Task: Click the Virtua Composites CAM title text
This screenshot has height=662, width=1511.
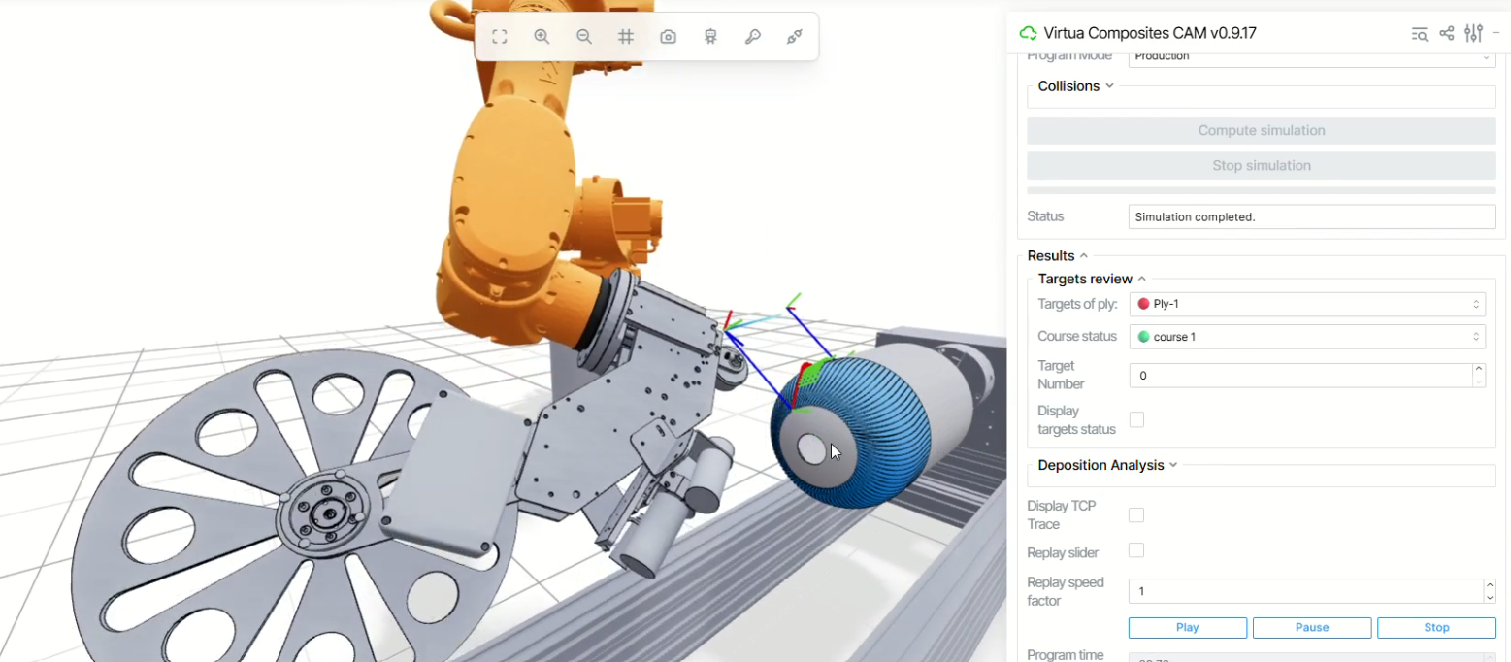Action: point(1150,33)
